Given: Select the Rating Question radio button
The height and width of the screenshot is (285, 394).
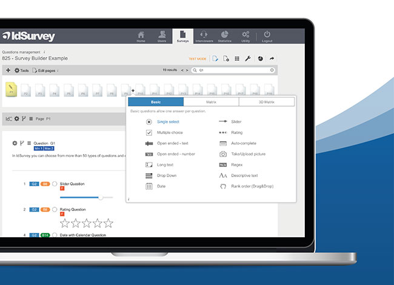Looking at the screenshot, I should 55,209.
